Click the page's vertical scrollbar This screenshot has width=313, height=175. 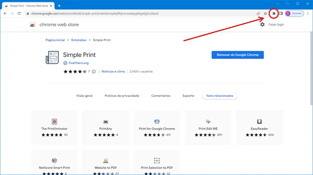(312, 68)
